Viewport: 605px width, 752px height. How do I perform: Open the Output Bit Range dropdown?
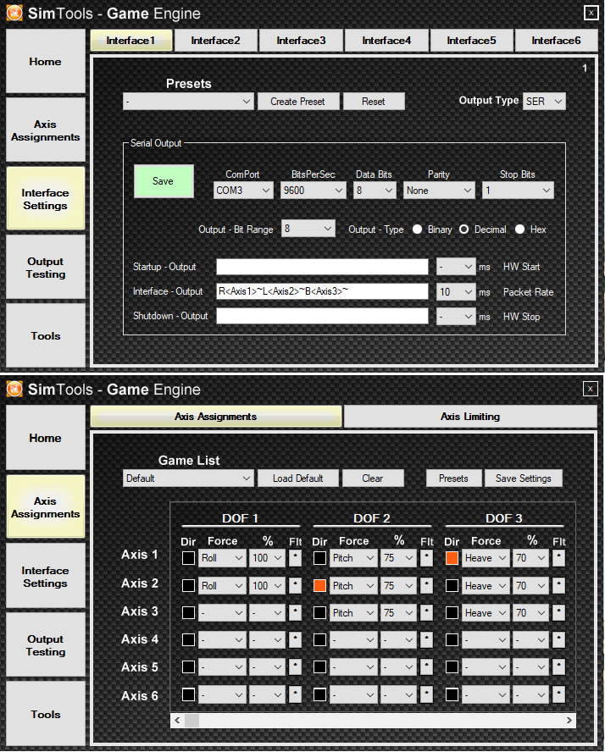tap(308, 229)
